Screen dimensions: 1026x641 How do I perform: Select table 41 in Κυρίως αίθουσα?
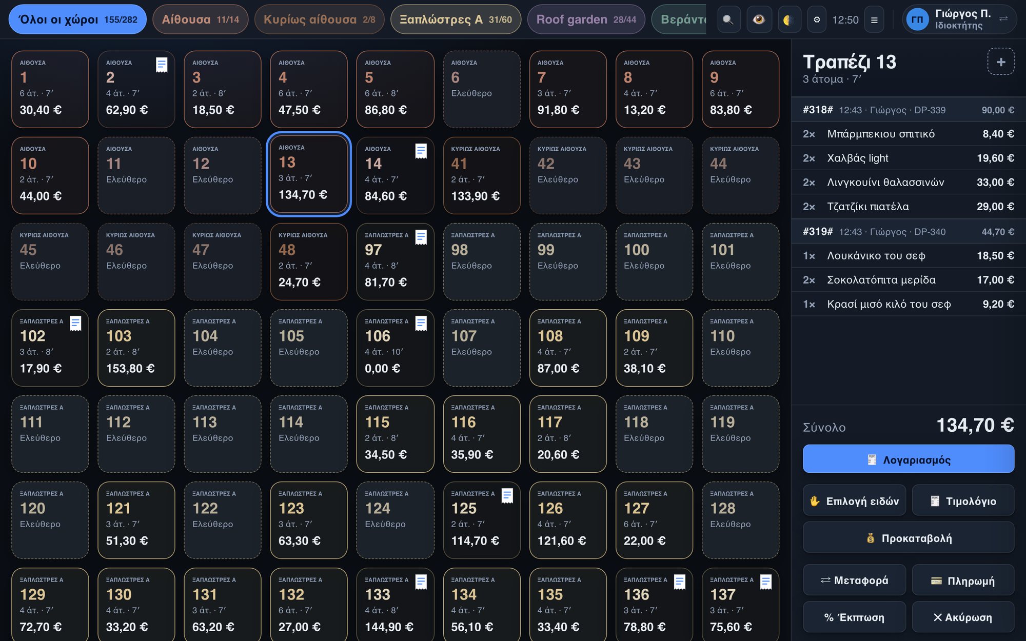pos(481,175)
